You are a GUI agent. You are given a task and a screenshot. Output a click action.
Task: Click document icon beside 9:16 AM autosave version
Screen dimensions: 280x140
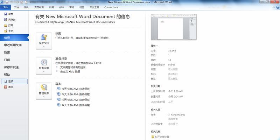click(58, 105)
